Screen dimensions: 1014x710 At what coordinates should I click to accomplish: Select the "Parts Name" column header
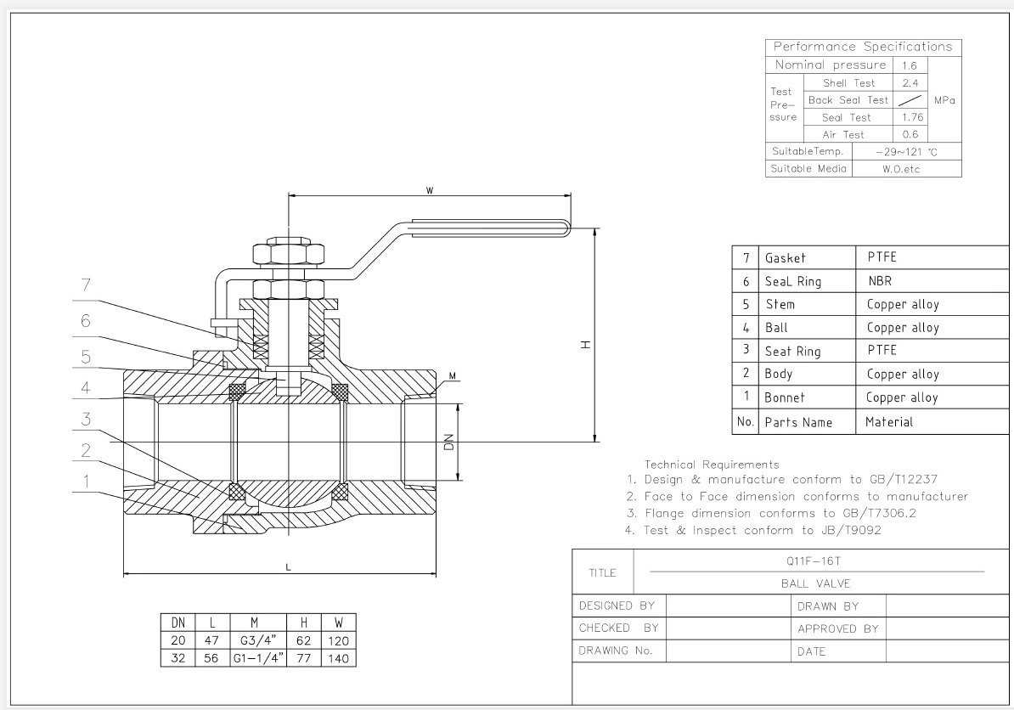coord(798,422)
